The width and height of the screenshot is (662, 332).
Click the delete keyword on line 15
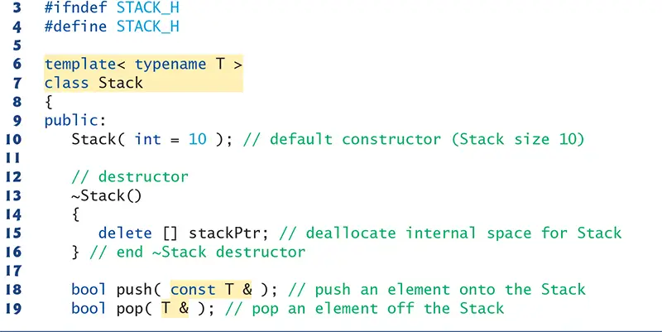pyautogui.click(x=125, y=233)
